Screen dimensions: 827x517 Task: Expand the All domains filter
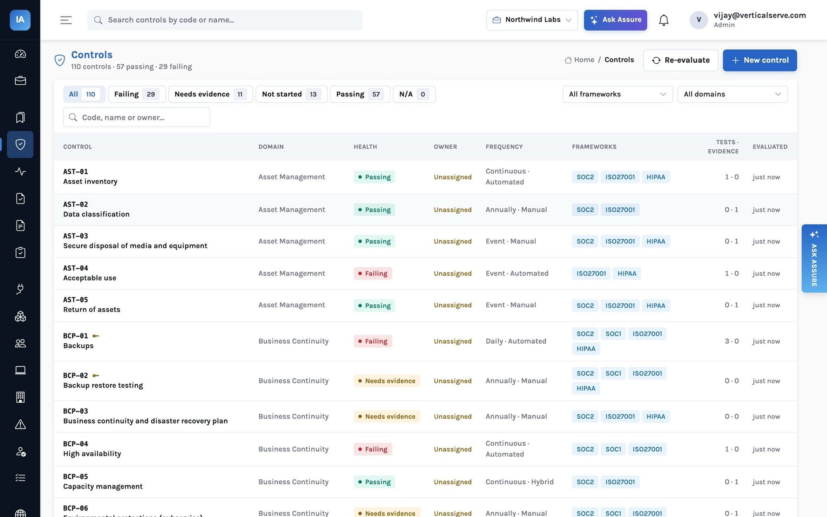[732, 94]
